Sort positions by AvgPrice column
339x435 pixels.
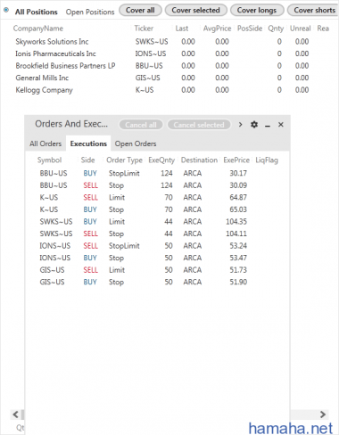tap(217, 29)
